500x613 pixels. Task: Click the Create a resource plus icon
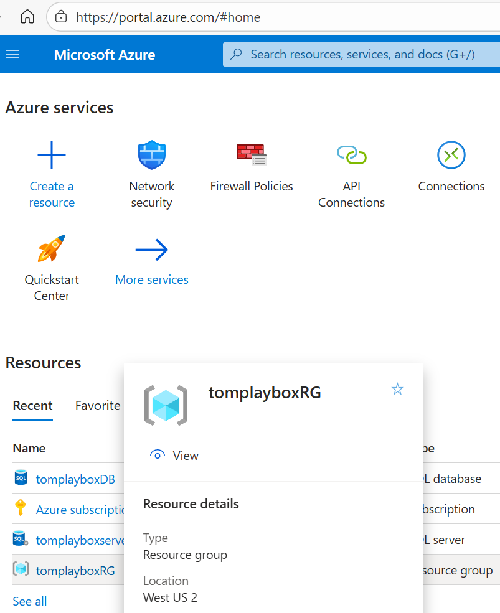coord(52,155)
